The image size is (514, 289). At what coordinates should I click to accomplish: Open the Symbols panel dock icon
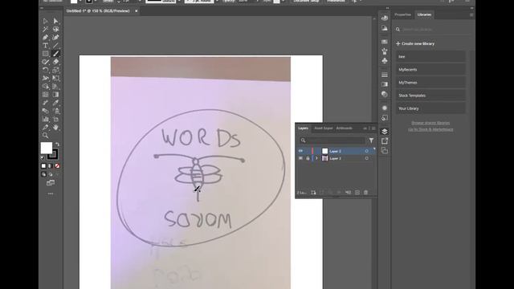point(385,61)
